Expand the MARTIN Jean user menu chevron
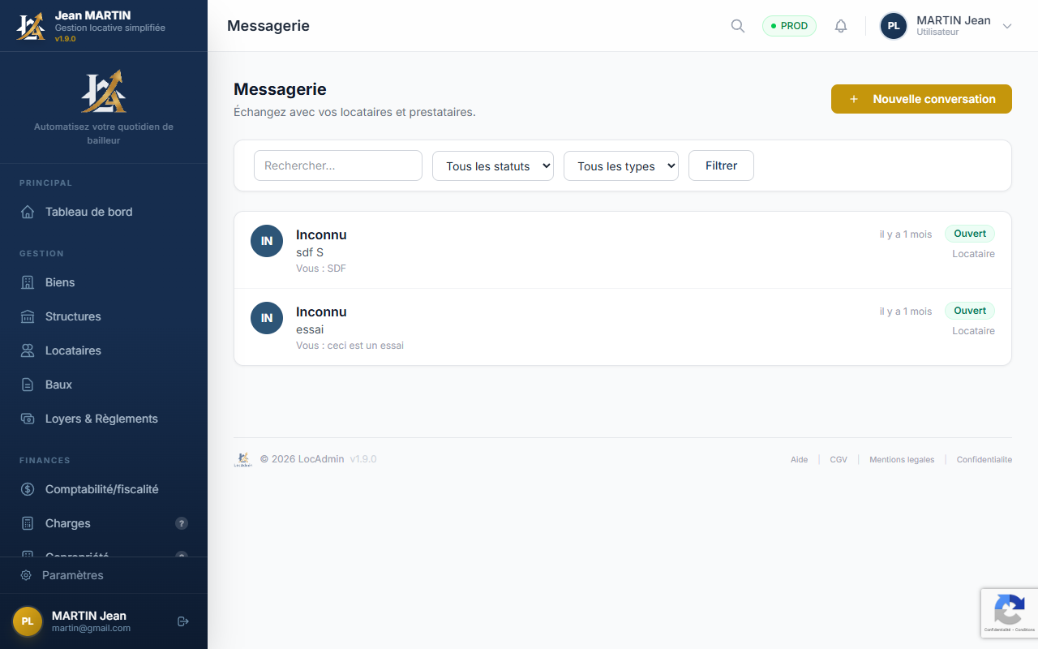Viewport: 1038px width, 649px height. [1007, 26]
